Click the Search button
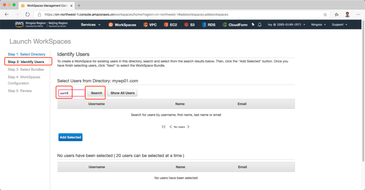Viewport: 365px width, 190px height. click(96, 93)
